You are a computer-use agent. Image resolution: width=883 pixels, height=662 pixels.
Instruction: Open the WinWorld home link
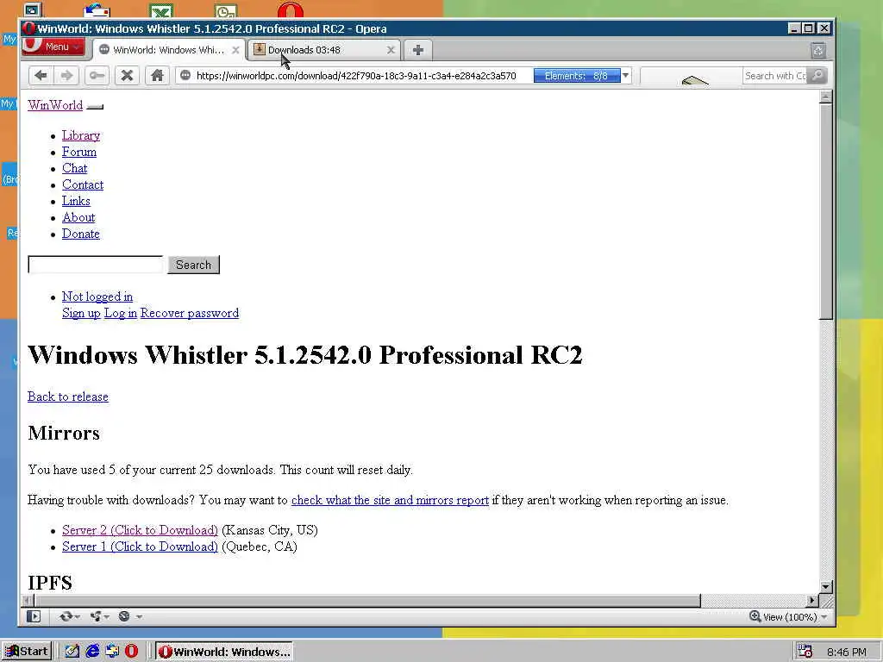[x=55, y=105]
